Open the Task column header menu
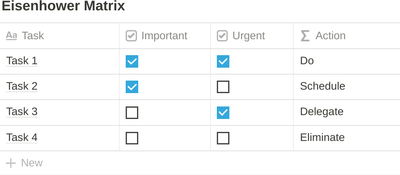Screen dimensions: 400x175 (33, 36)
